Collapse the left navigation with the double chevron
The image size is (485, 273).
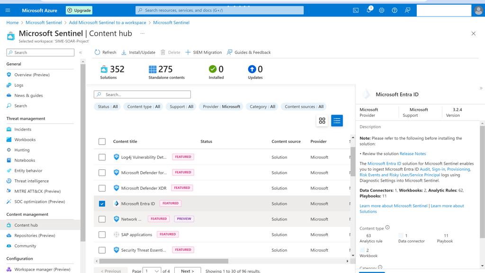[81, 53]
